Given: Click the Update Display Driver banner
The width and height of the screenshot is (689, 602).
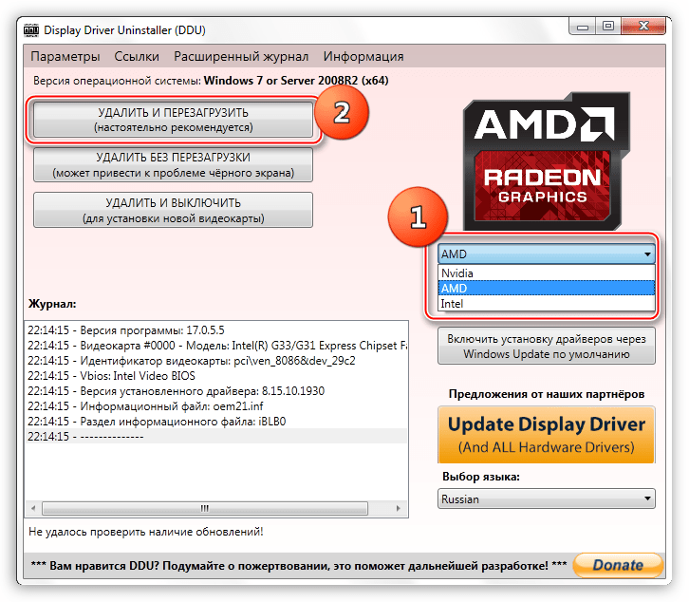Looking at the screenshot, I should tap(547, 435).
